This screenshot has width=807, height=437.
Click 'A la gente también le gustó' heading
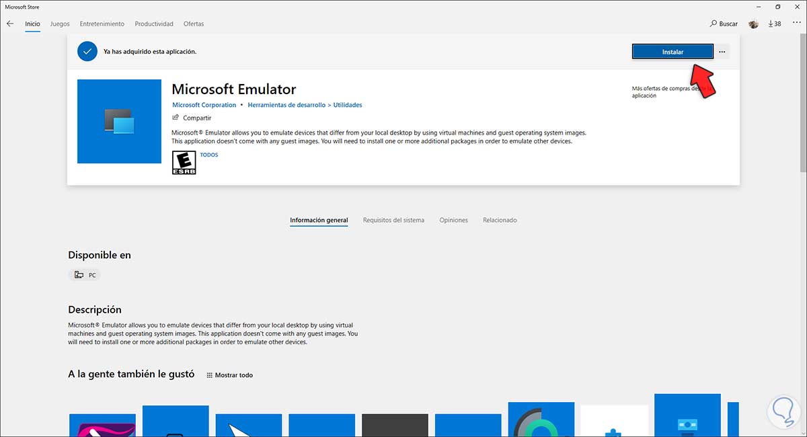(x=131, y=374)
